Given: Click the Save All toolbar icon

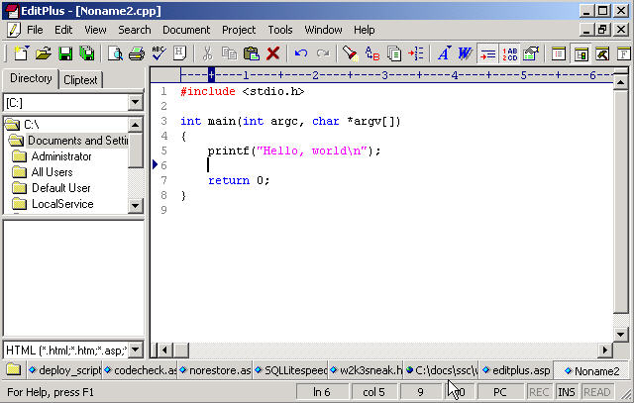Looking at the screenshot, I should click(86, 52).
